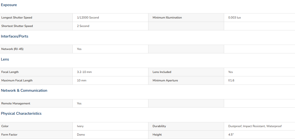Screen dimensions: 295x139
Task: Click the Remote Management label
Action: [16, 104]
